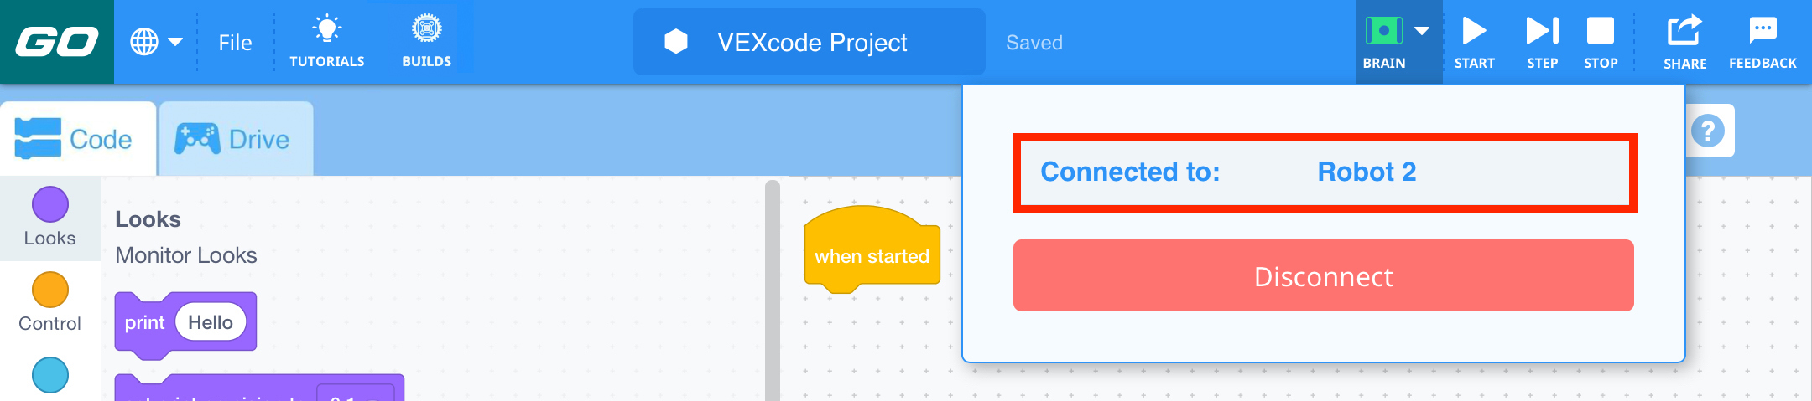Open the Builds gear icon
Screen dimensions: 1812x401
point(426,29)
